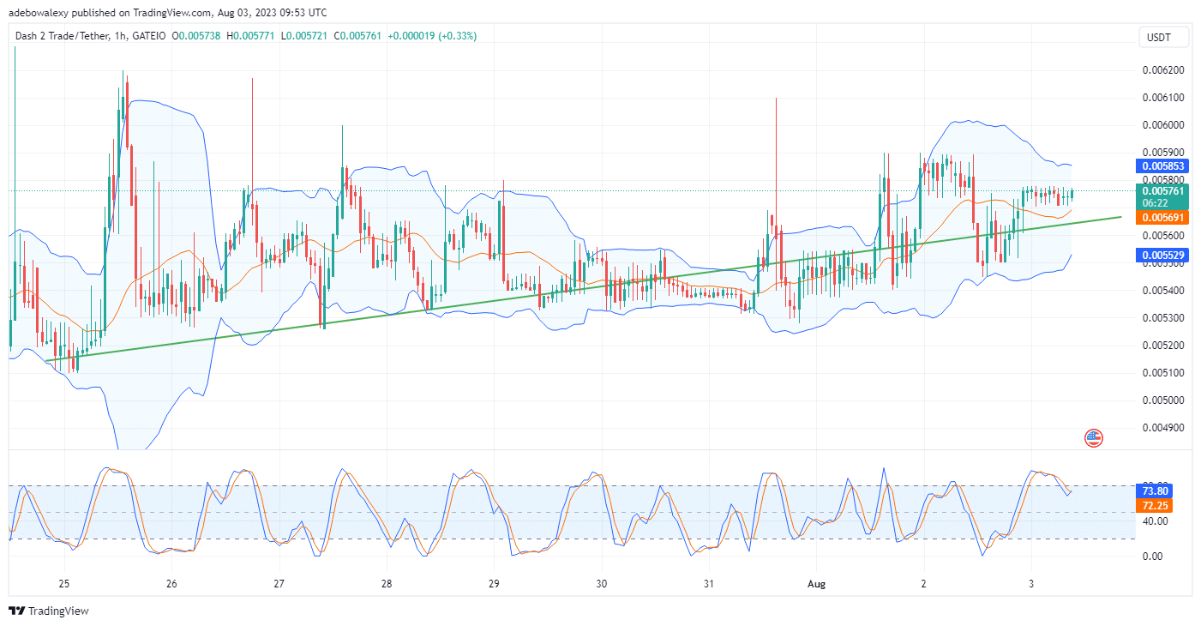Click the date label 28 on time axis

pyautogui.click(x=387, y=584)
